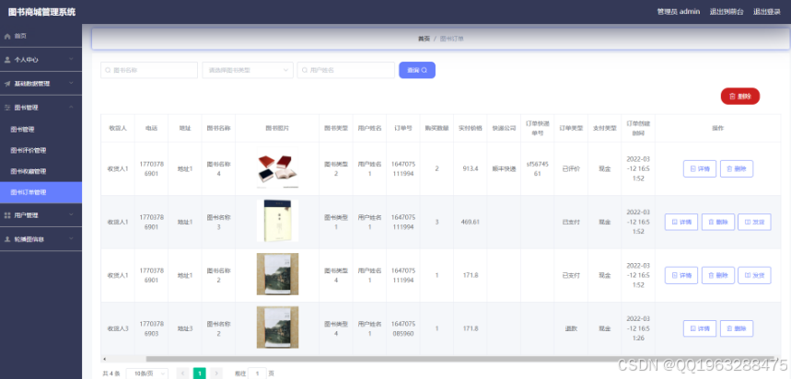Focus the 图书名称 search input
Image resolution: width=791 pixels, height=379 pixels.
pyautogui.click(x=149, y=71)
